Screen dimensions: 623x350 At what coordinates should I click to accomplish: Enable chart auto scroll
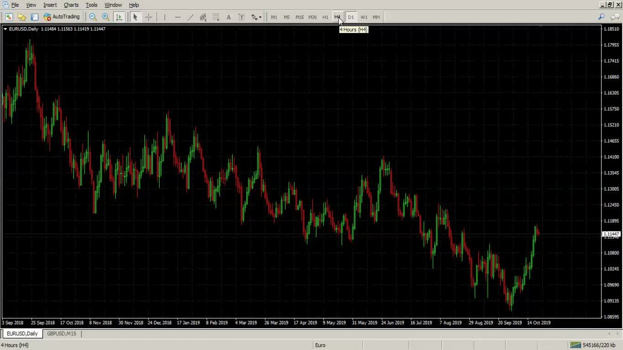[x=119, y=17]
